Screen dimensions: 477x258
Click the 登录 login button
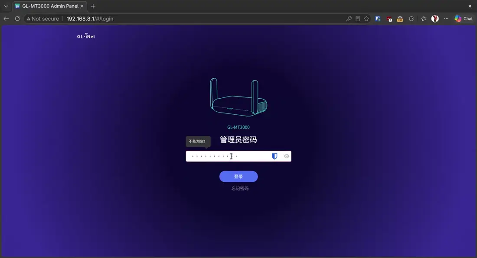click(238, 177)
